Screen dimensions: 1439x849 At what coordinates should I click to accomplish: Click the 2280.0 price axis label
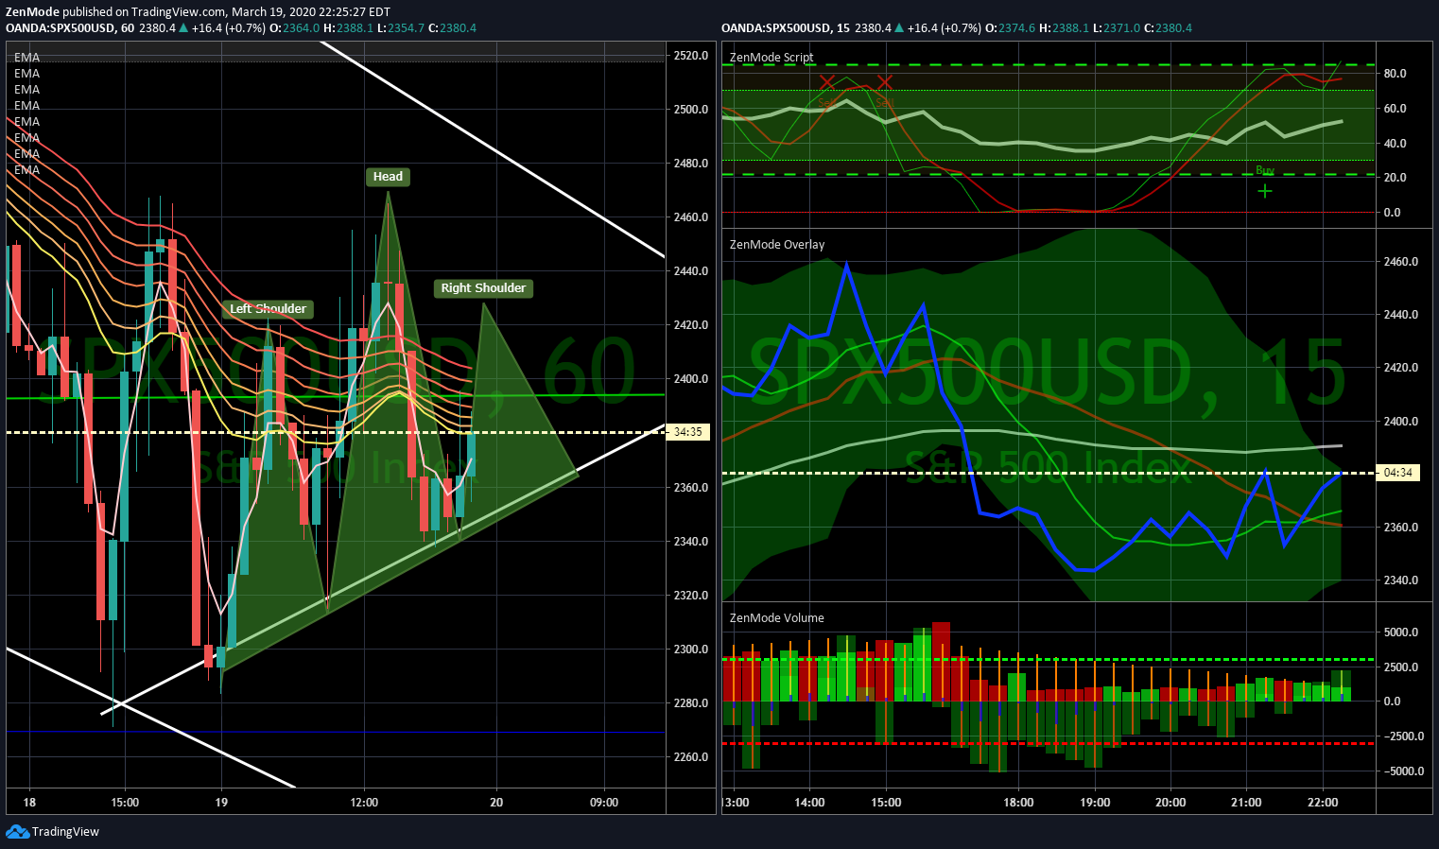tap(690, 703)
